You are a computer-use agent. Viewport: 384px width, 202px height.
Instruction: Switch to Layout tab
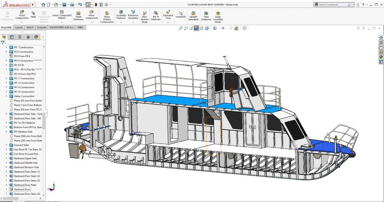[18, 27]
